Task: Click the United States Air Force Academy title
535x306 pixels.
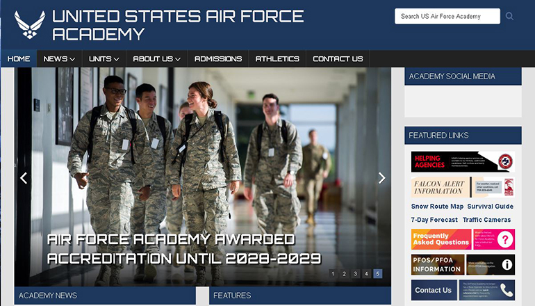Action: pos(178,25)
